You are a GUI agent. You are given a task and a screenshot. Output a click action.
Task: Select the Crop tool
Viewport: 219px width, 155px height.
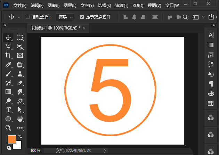point(8,56)
